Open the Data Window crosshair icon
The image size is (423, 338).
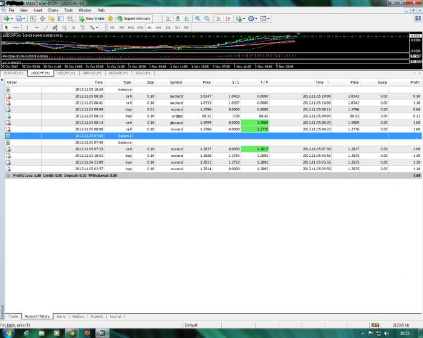click(42, 19)
